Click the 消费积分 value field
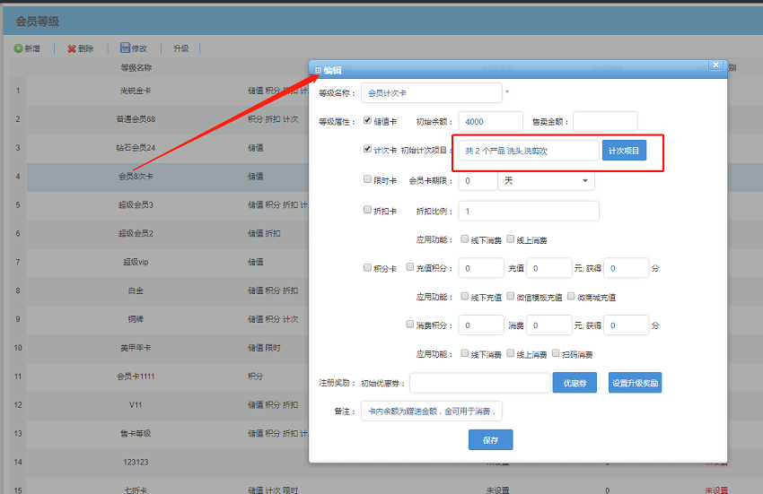The image size is (763, 494). [481, 325]
